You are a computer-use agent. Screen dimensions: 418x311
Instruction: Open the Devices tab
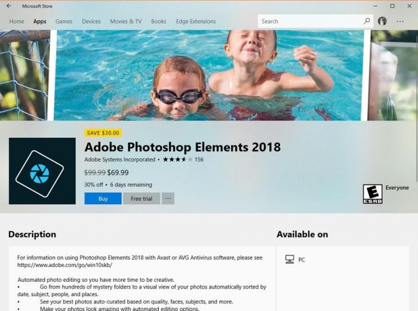91,21
